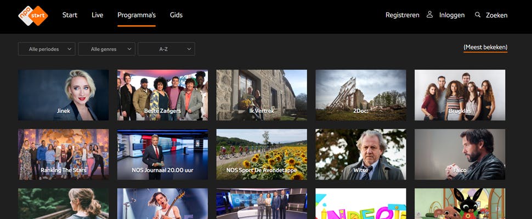This screenshot has height=219, width=532.
Task: Click the user profile icon
Action: (x=429, y=15)
